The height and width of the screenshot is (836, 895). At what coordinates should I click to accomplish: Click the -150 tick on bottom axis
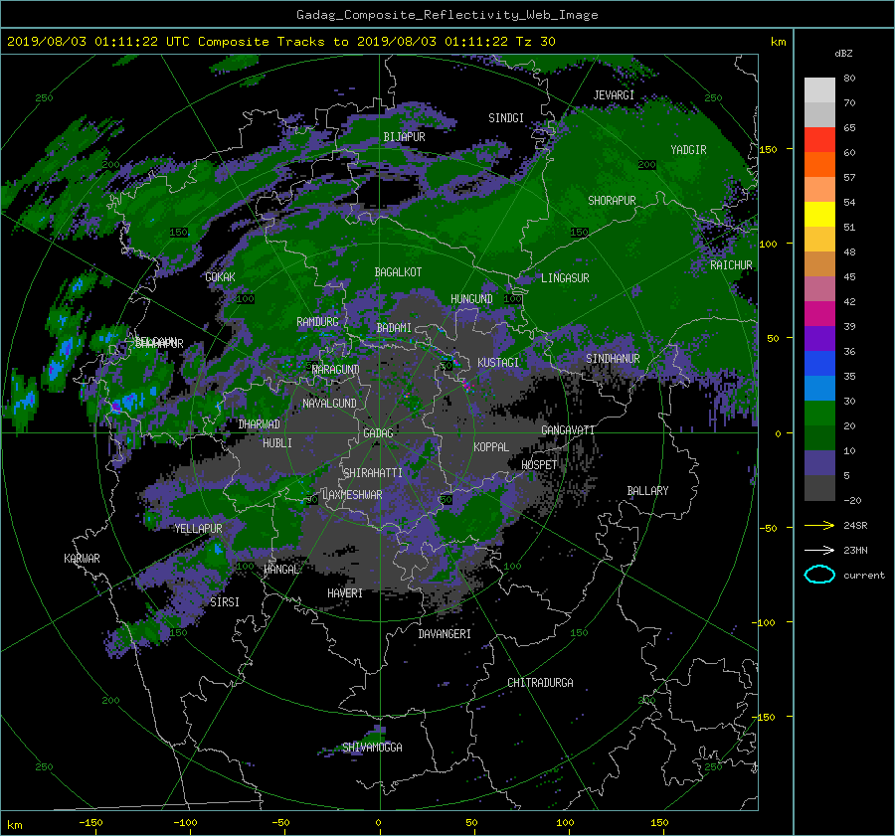pos(90,823)
